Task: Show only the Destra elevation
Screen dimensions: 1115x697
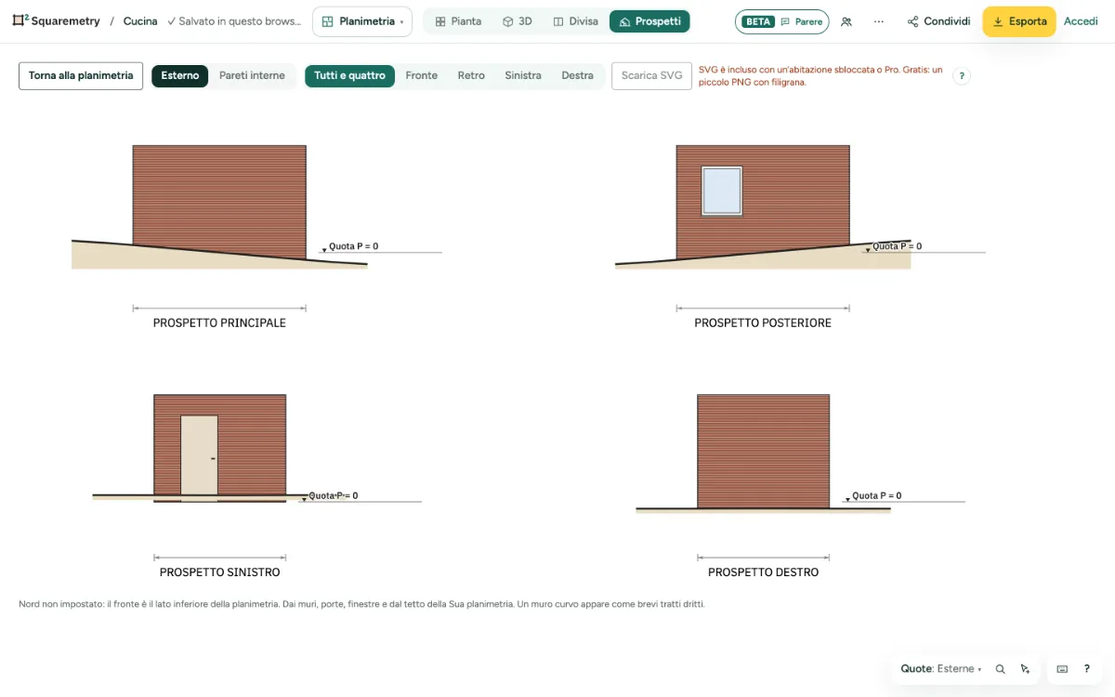Action: pyautogui.click(x=577, y=76)
